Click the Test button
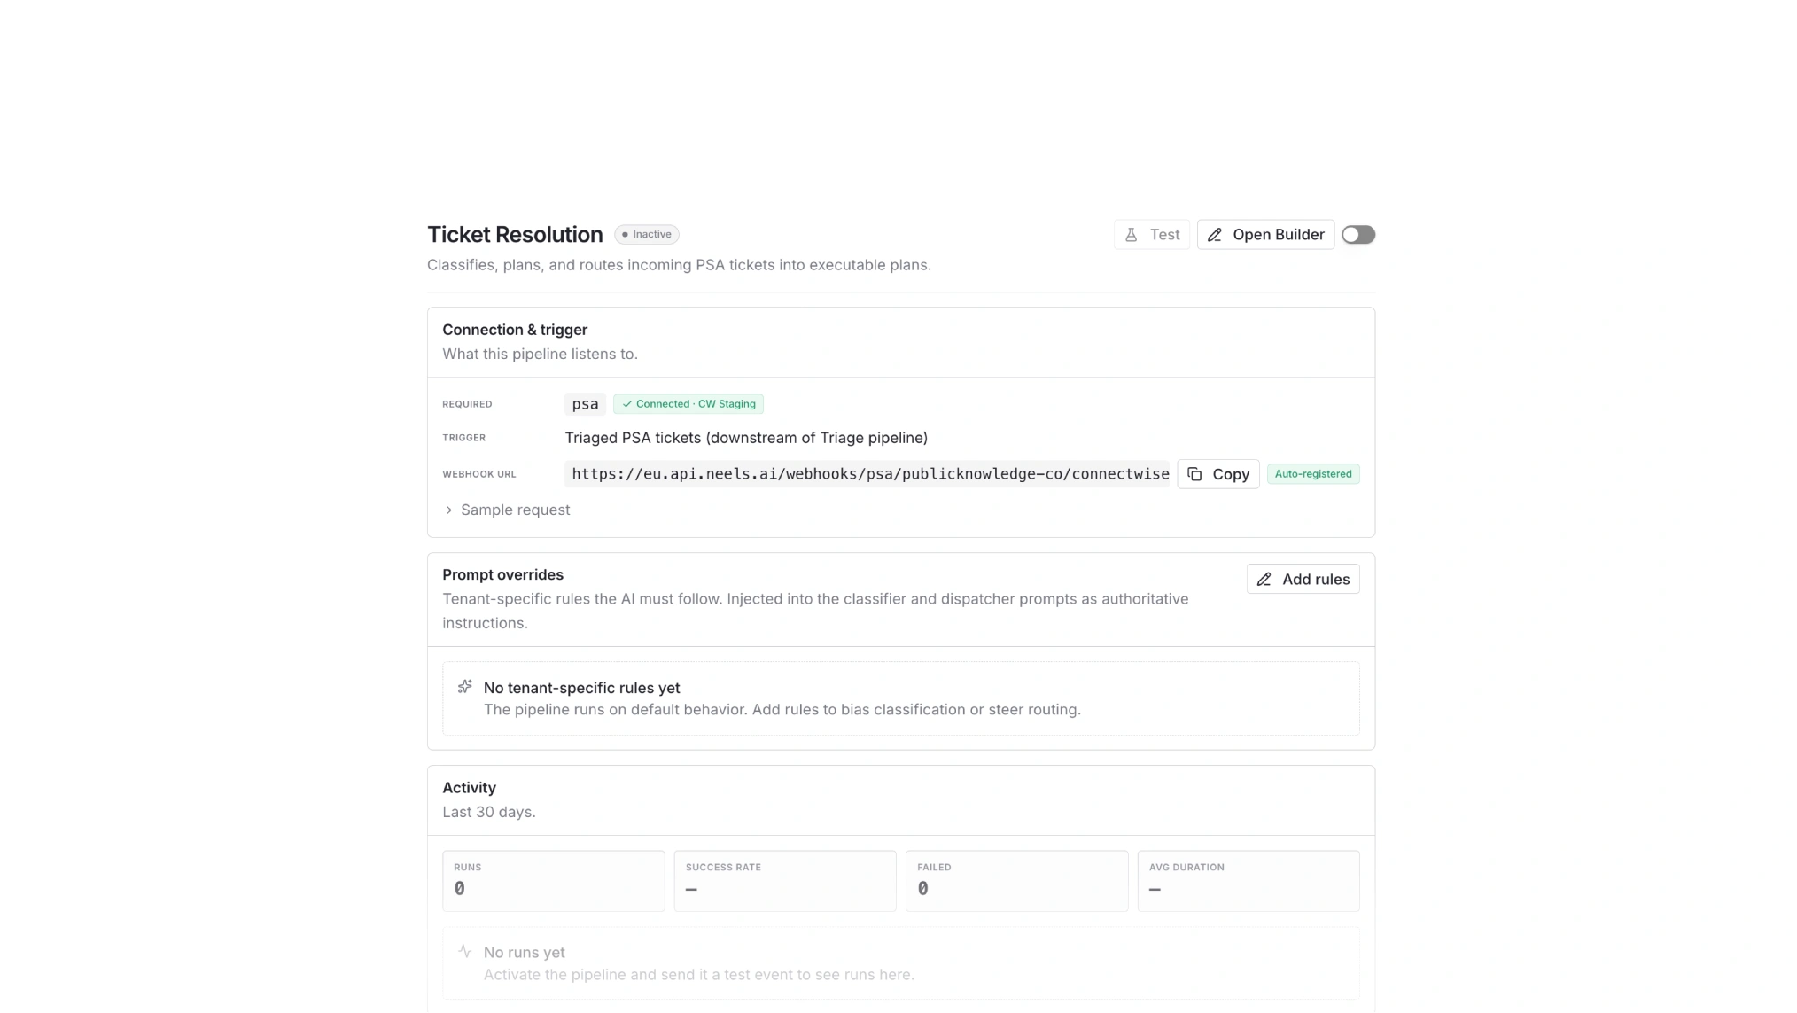The width and height of the screenshot is (1797, 1013). 1152,235
